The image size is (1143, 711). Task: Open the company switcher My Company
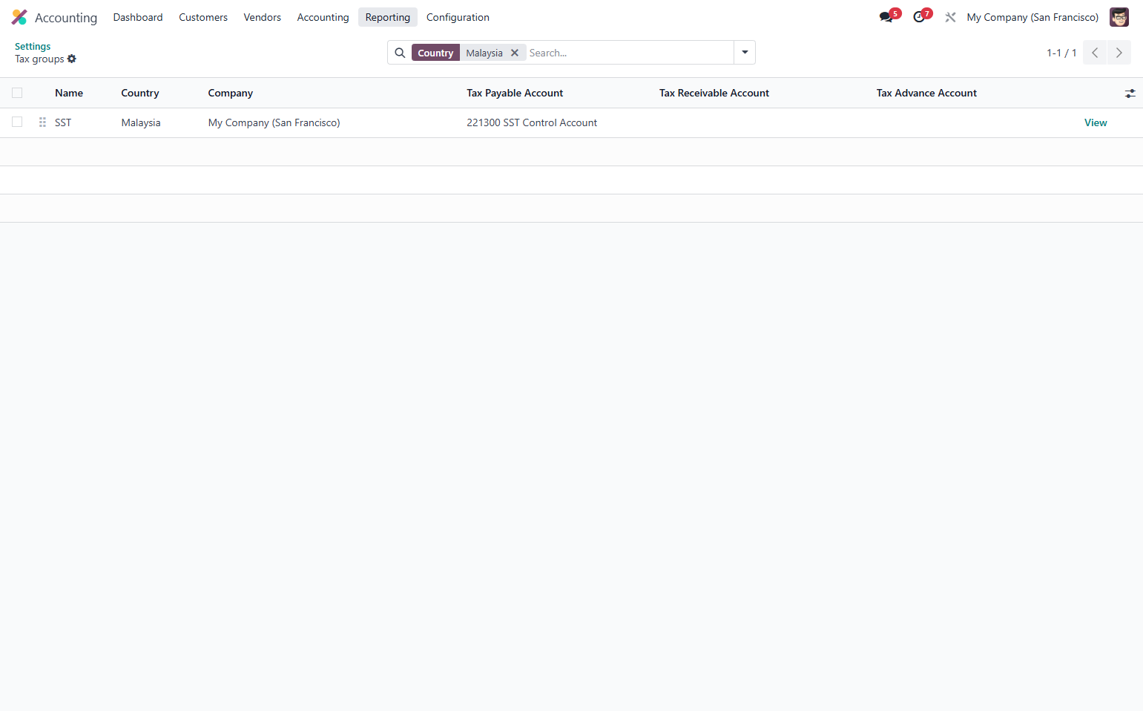point(1032,17)
